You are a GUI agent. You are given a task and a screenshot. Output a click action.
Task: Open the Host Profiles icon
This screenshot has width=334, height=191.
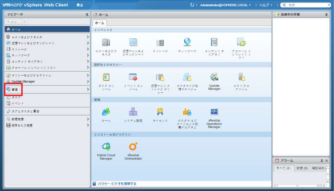pyautogui.click(x=242, y=77)
